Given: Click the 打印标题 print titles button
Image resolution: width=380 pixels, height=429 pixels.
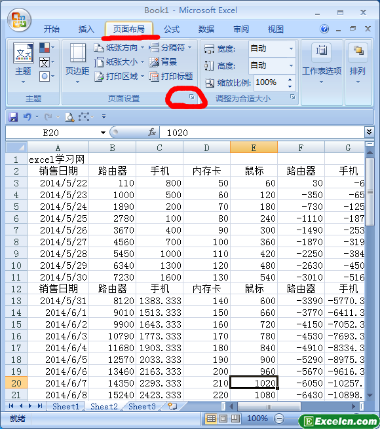Looking at the screenshot, I should point(171,77).
